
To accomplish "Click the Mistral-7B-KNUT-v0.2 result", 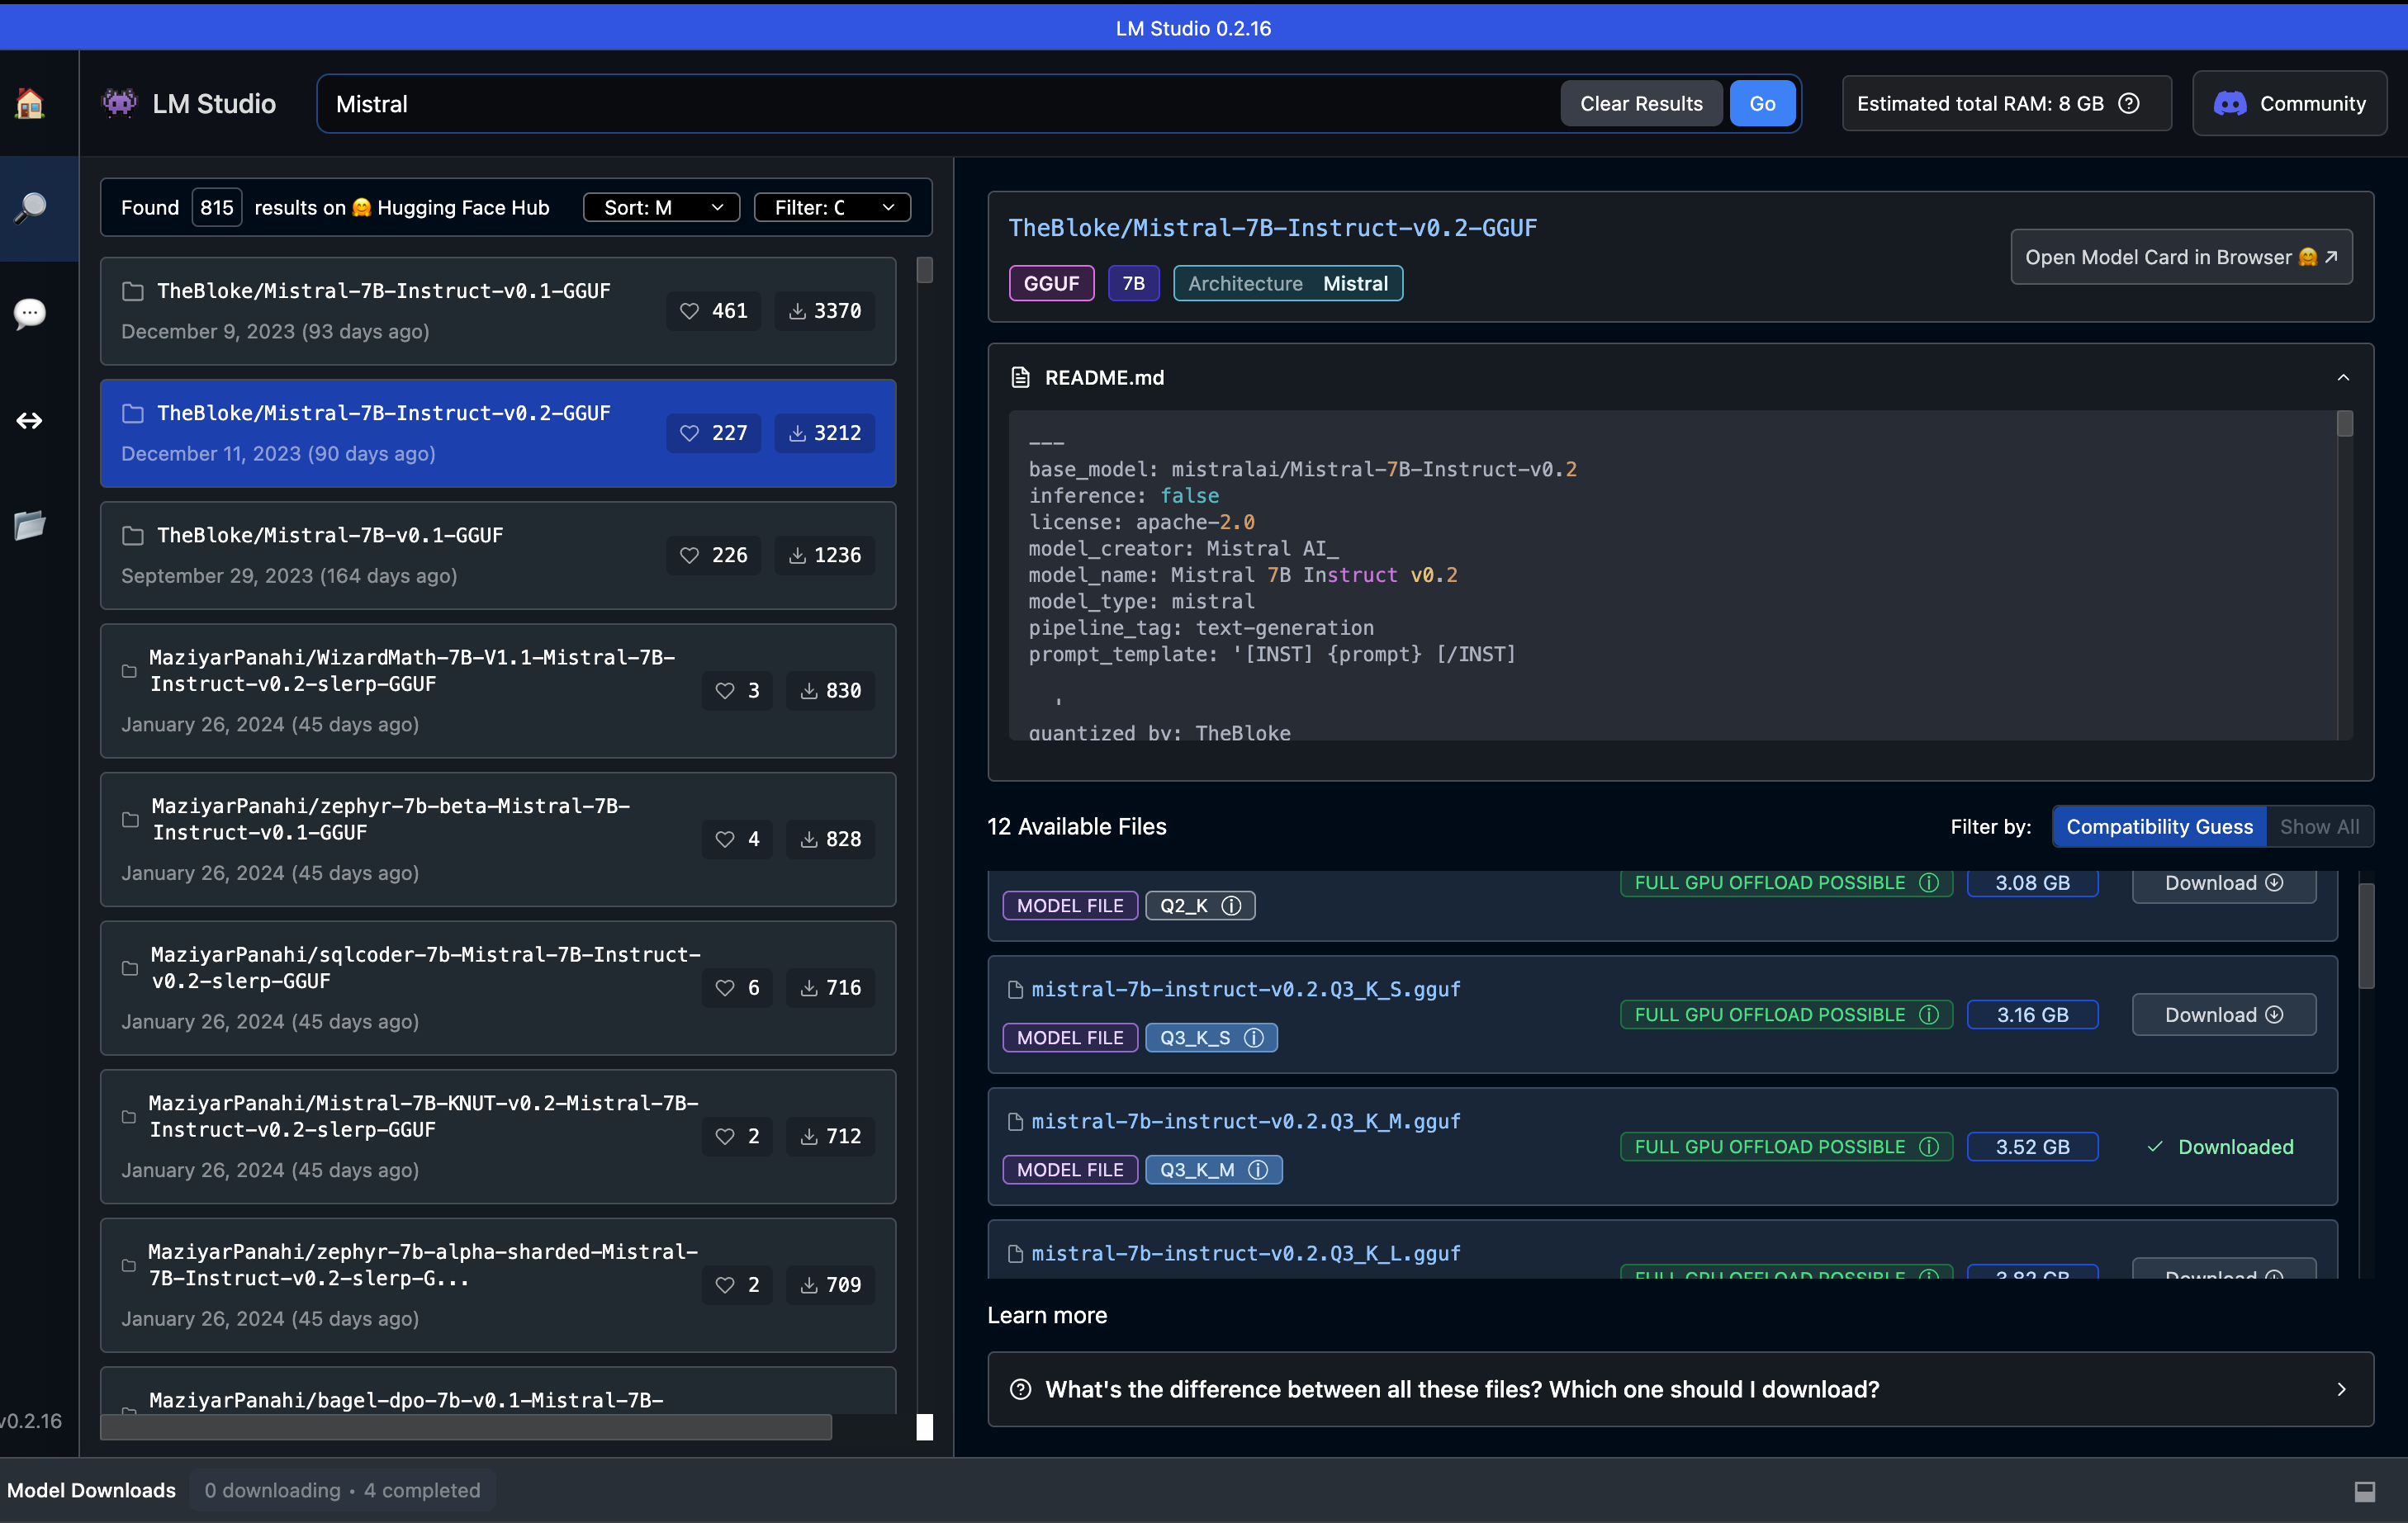I will [x=498, y=1136].
